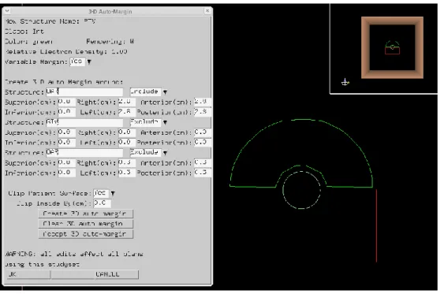The height and width of the screenshot is (294, 444).
Task: Click the Inferior(cm) field under the GTV structure
Action: [x=66, y=143]
